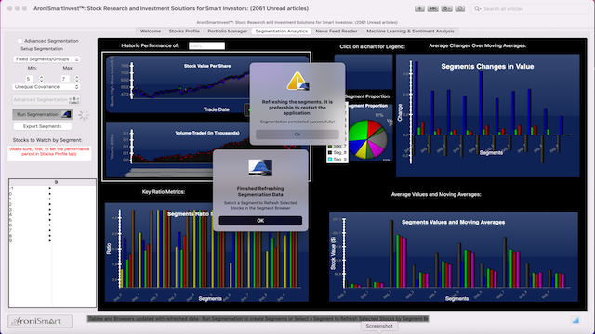This screenshot has height=334, width=595.
Task: Increment the Min segments stepper
Action: pos(41,77)
